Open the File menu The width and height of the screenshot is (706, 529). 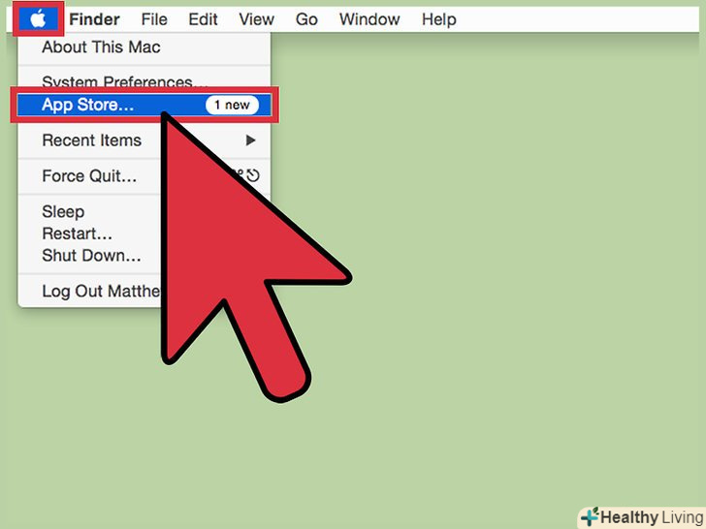pyautogui.click(x=154, y=19)
